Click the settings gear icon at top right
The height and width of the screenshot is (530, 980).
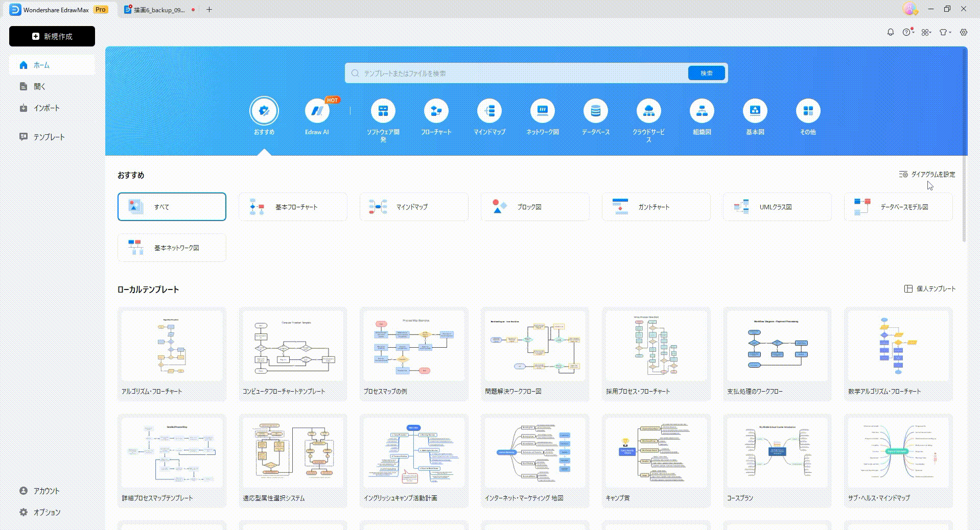[x=963, y=32]
